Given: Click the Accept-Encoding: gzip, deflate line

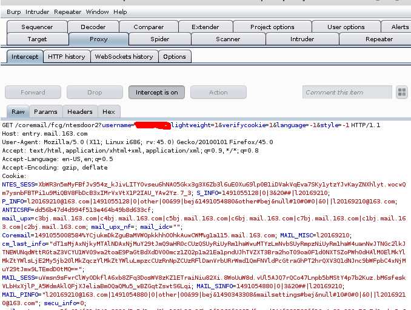Looking at the screenshot, I should tap(55, 168).
